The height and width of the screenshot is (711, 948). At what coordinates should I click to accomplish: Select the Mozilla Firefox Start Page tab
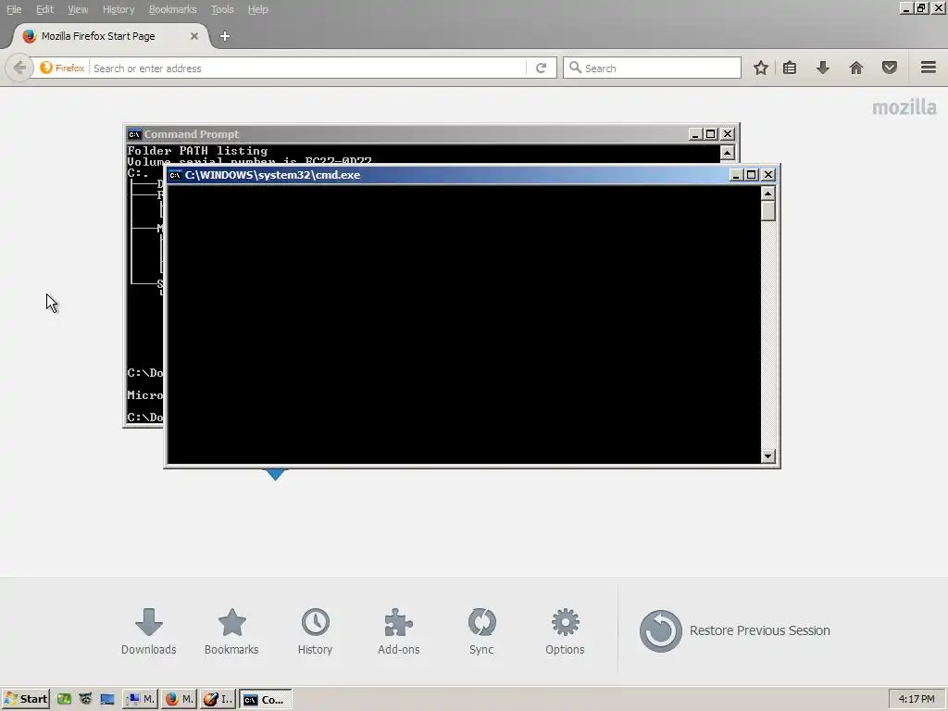coord(109,36)
